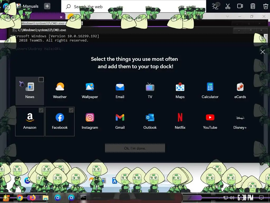
Task: Add Weather to the top dock
Action: (x=60, y=91)
